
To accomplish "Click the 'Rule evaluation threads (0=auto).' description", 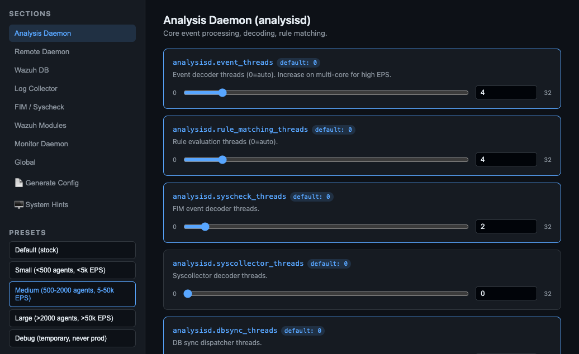I will click(x=225, y=142).
